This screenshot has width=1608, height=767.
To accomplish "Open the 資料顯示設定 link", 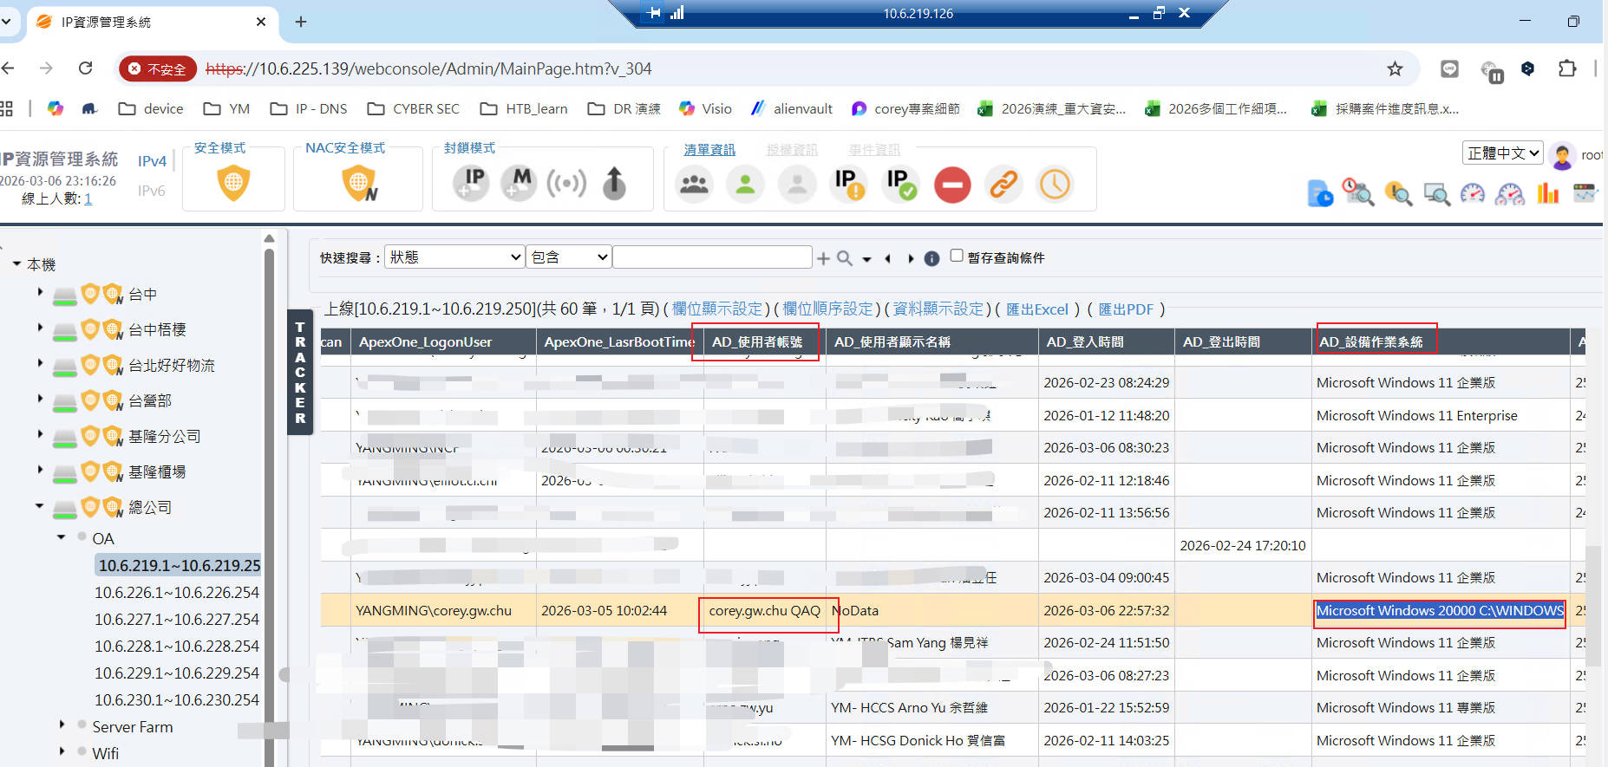I will 938,309.
